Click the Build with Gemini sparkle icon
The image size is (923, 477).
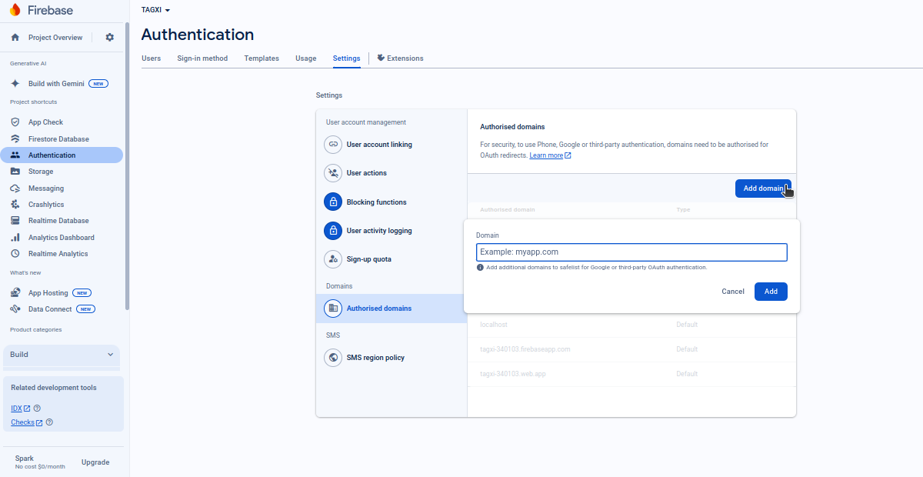click(16, 83)
